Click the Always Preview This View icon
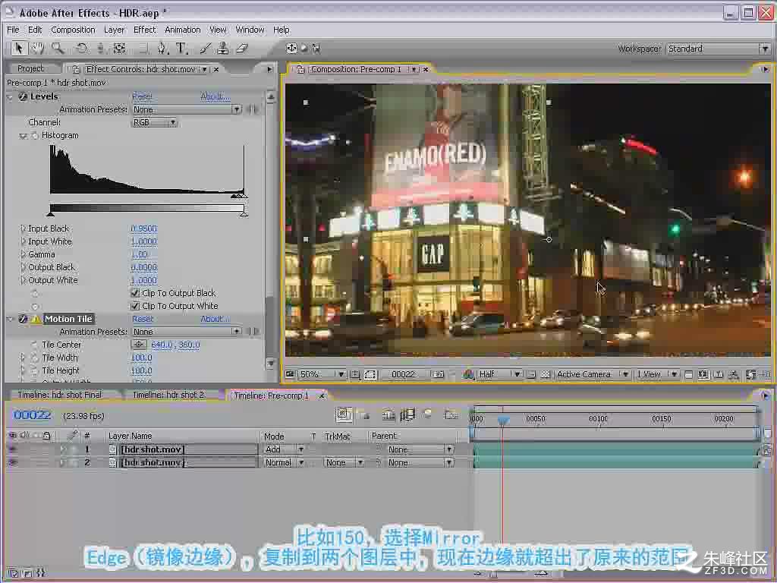 pyautogui.click(x=291, y=375)
